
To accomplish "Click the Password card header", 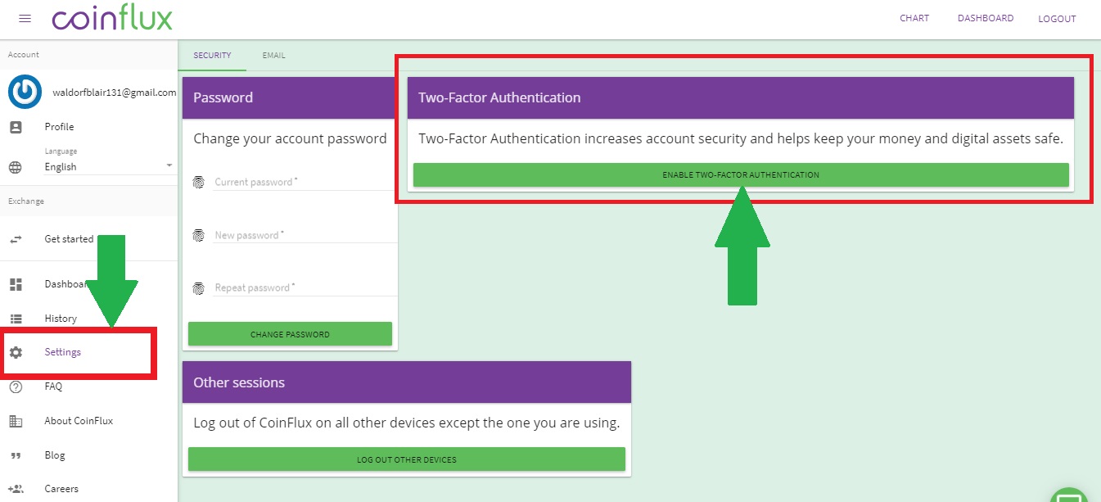I will [290, 97].
